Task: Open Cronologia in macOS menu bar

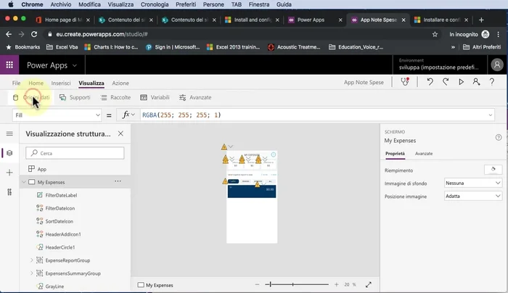Action: [154, 4]
